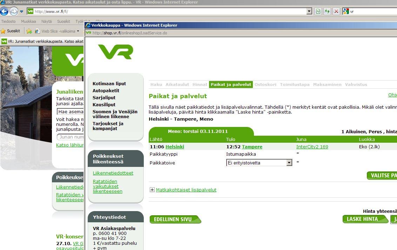
Task: Click the compatibility view icon
Action: coord(318,11)
